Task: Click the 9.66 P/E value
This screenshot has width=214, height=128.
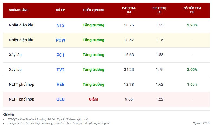Action: coord(129,99)
